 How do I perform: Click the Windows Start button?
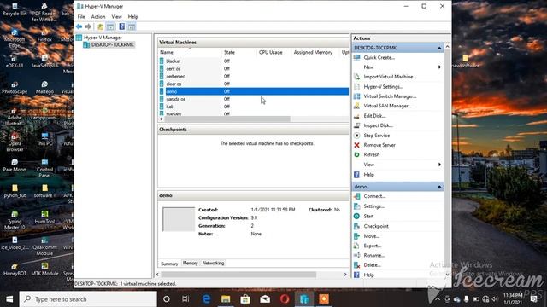pos(9,299)
